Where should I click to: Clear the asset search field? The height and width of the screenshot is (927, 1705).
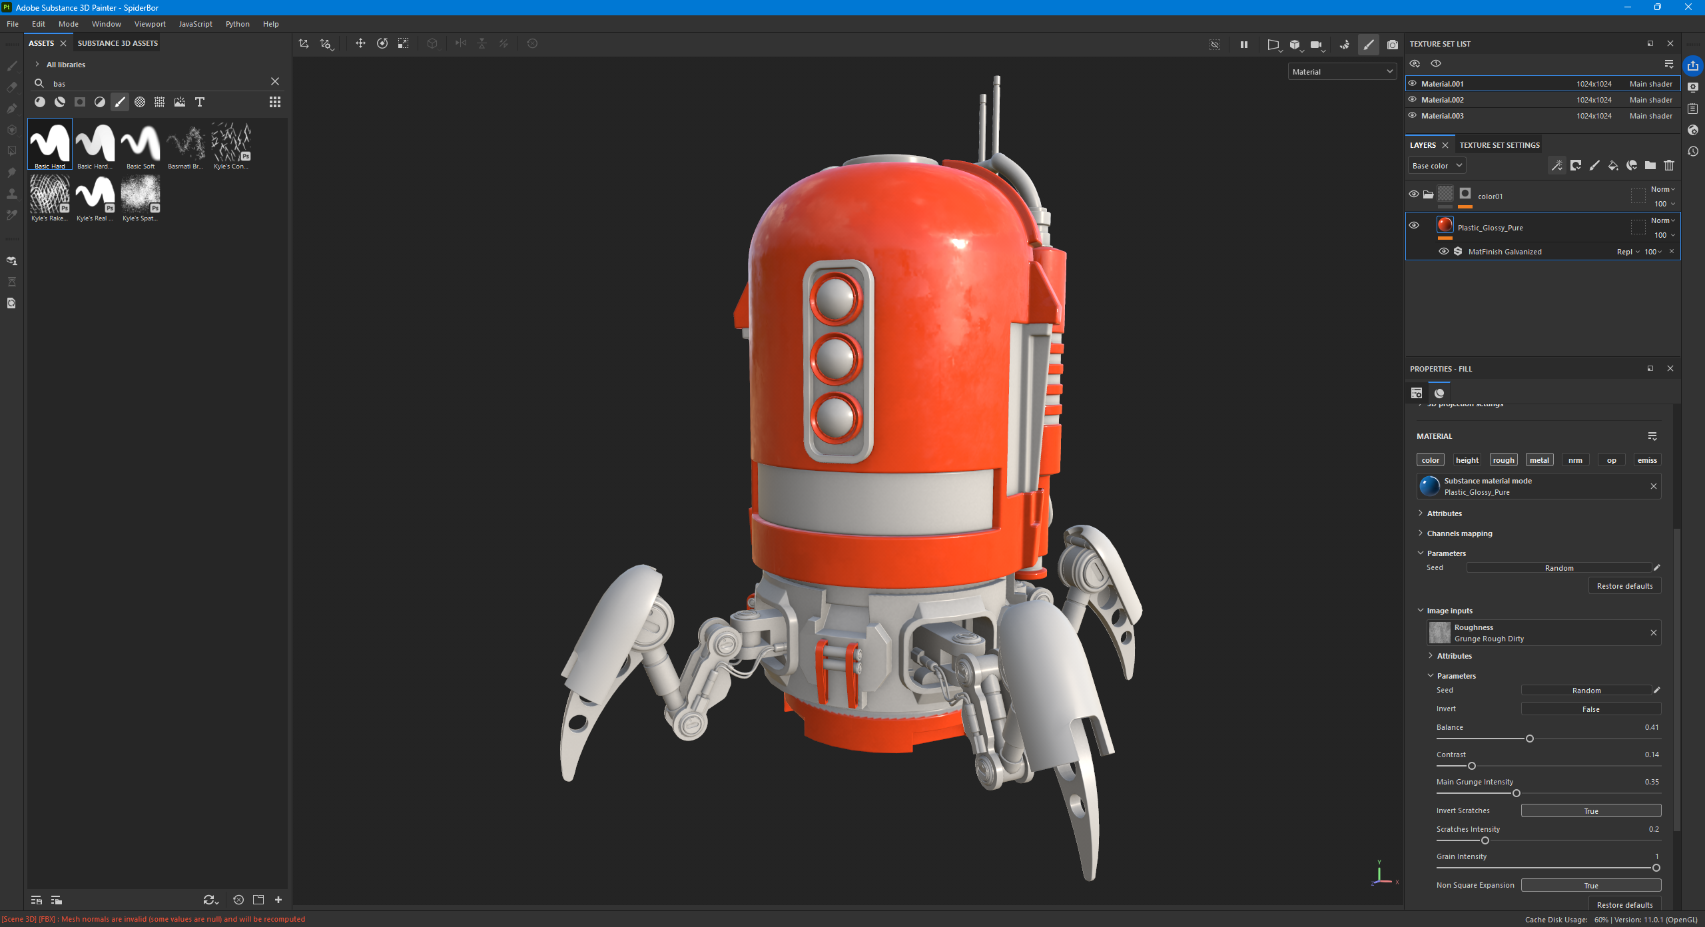[275, 81]
